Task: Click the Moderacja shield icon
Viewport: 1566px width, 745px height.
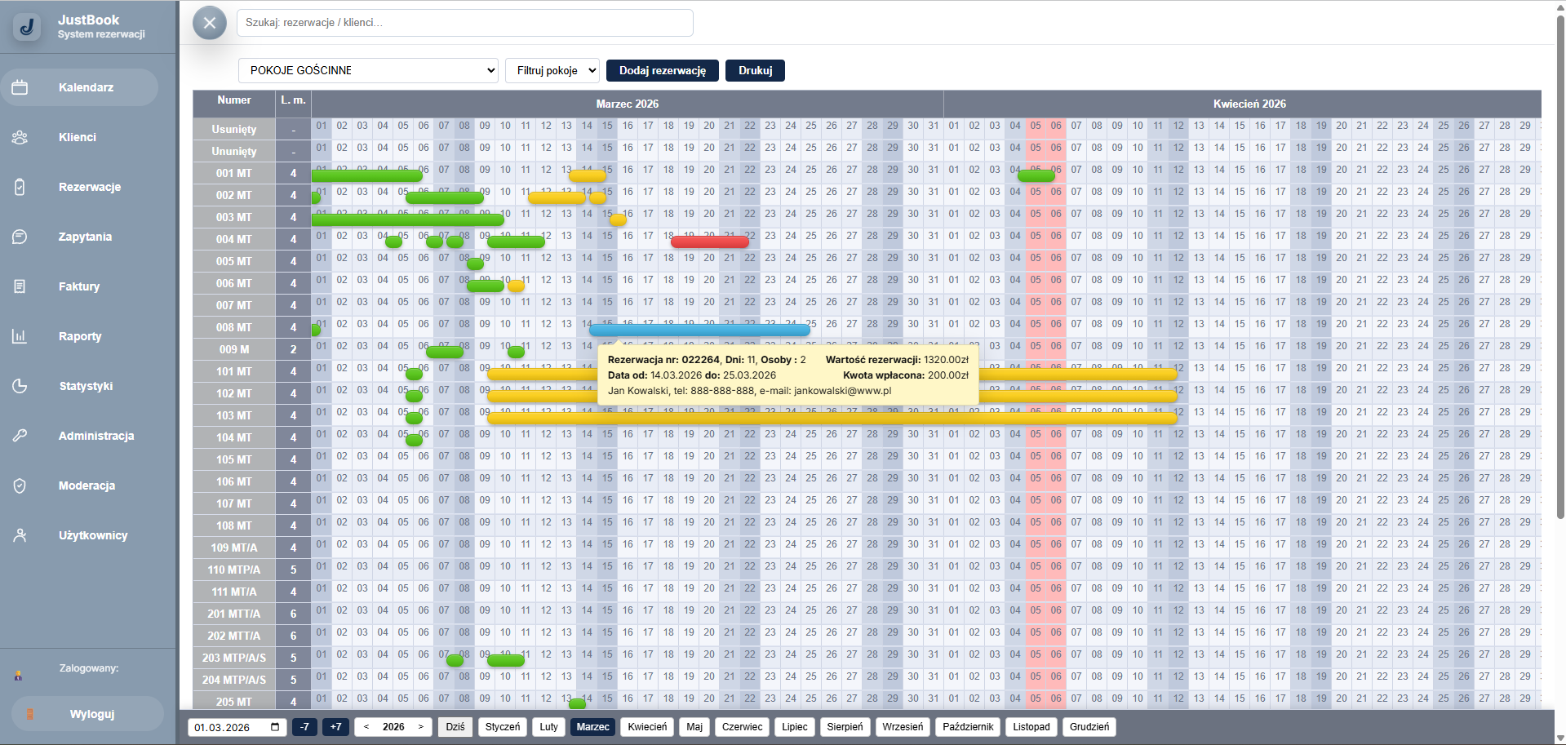Action: (x=20, y=486)
